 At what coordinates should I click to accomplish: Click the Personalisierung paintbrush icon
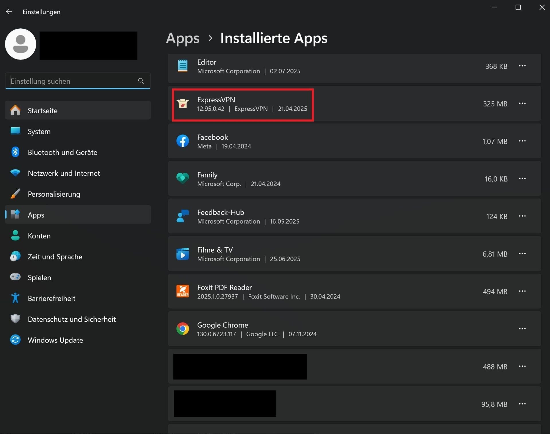[x=15, y=193]
